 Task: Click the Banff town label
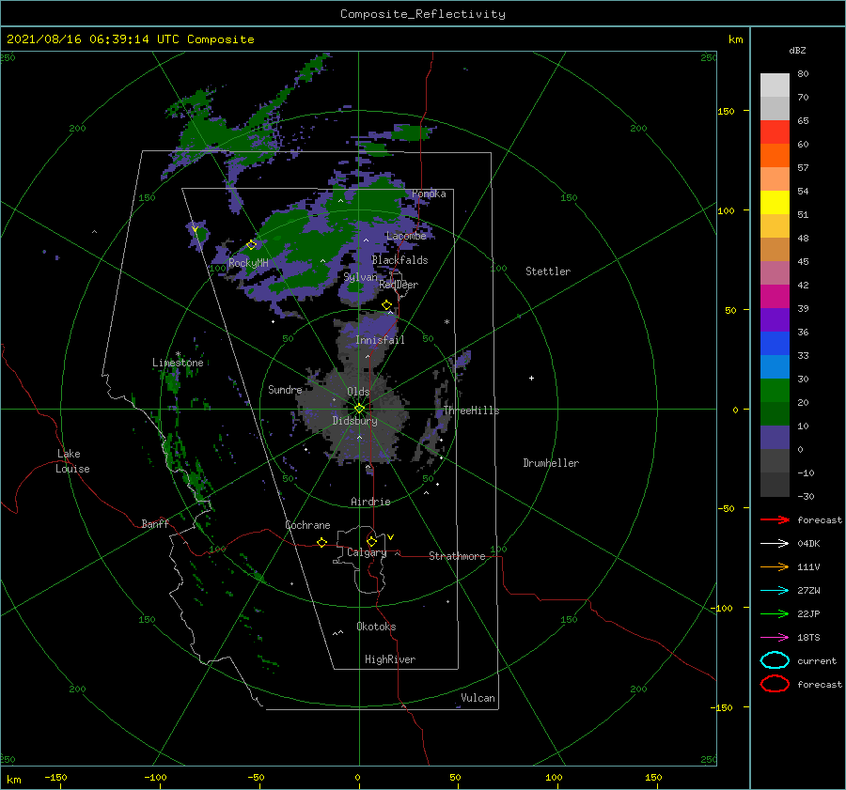(x=155, y=523)
